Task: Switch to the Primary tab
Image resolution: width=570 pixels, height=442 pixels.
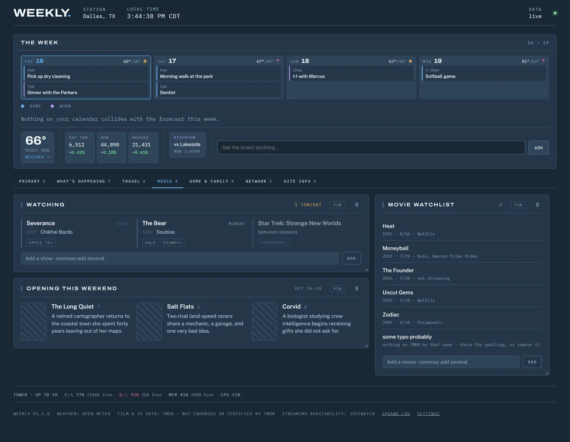Action: (x=32, y=181)
